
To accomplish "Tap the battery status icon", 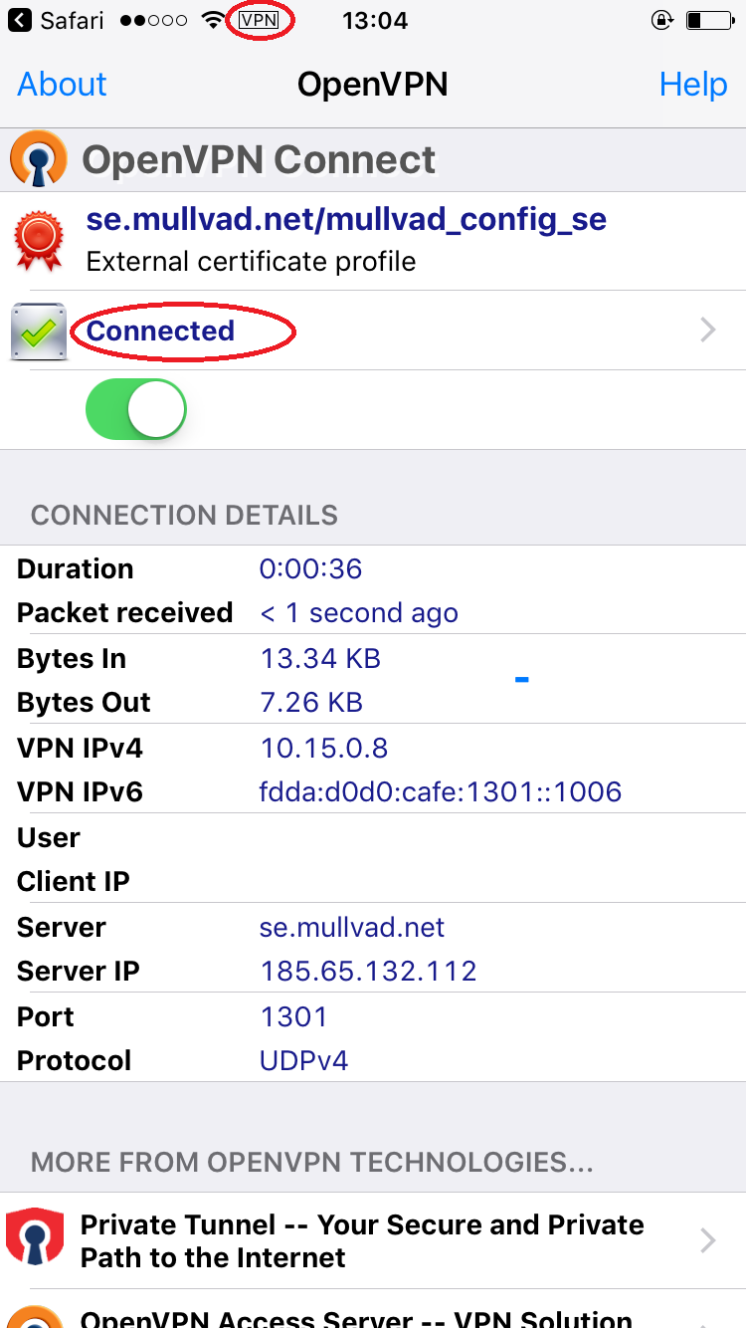I will (708, 20).
